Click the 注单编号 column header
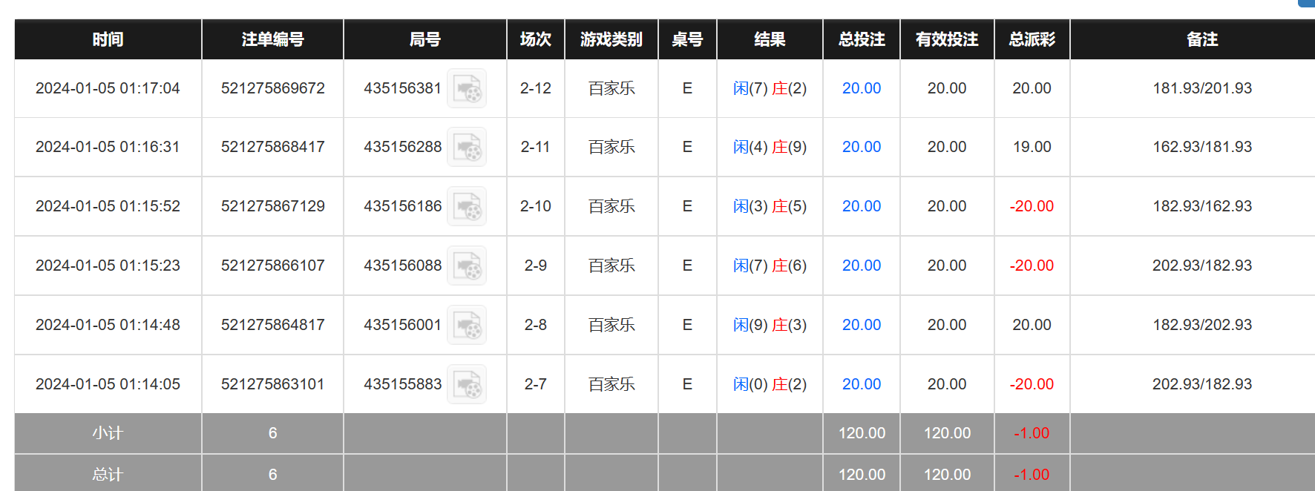The height and width of the screenshot is (491, 1315). (x=272, y=39)
